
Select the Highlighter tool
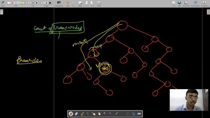click(82, 114)
